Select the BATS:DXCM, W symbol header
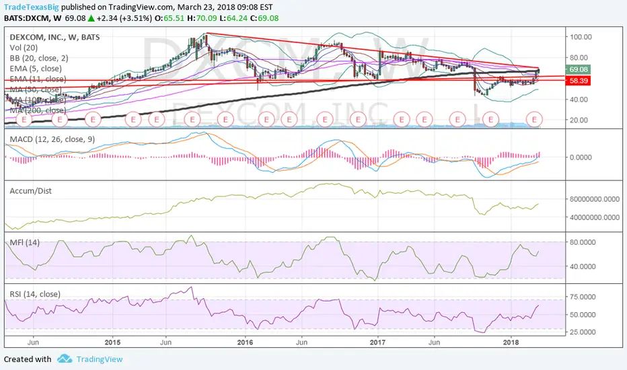627x370 pixels. (x=33, y=18)
